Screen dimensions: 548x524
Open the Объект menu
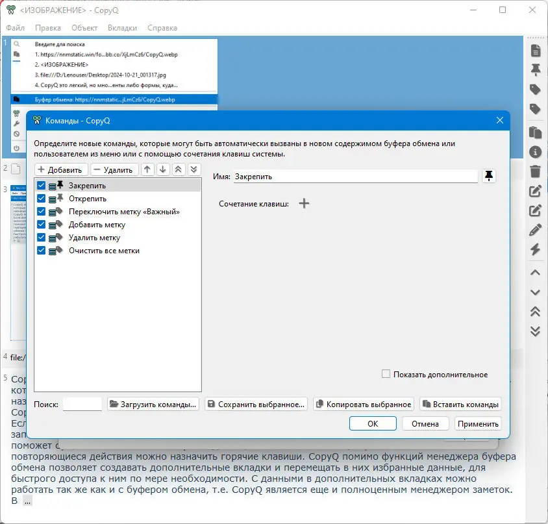point(84,28)
